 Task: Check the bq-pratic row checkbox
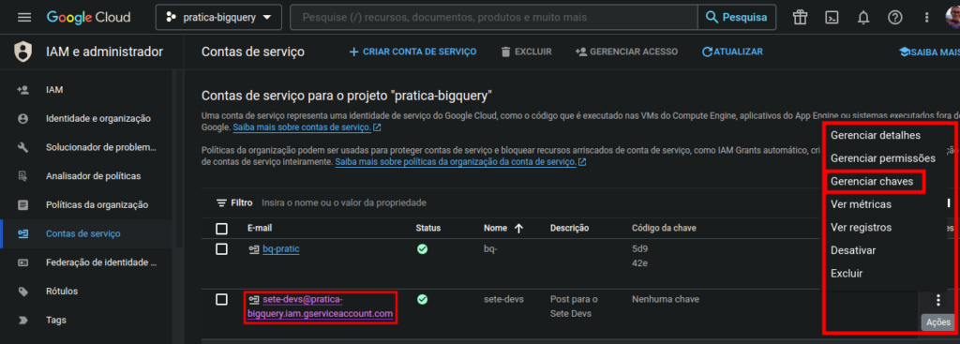tap(221, 249)
